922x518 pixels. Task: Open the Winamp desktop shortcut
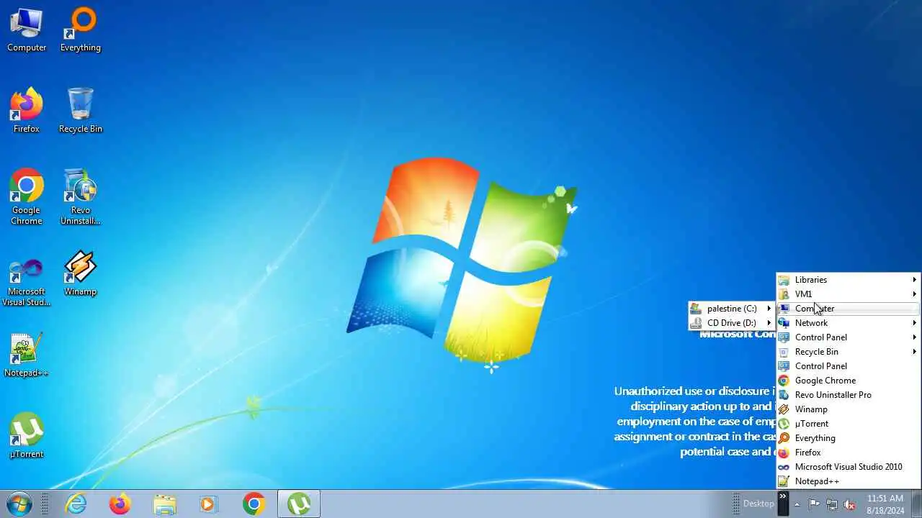point(81,273)
